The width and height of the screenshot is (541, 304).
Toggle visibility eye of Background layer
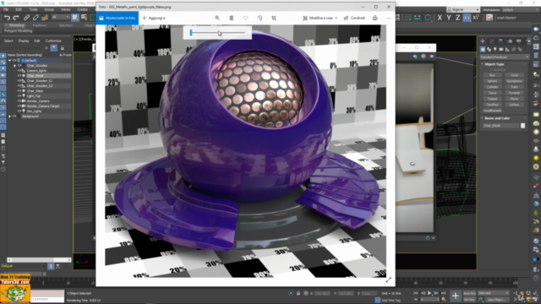pos(14,117)
